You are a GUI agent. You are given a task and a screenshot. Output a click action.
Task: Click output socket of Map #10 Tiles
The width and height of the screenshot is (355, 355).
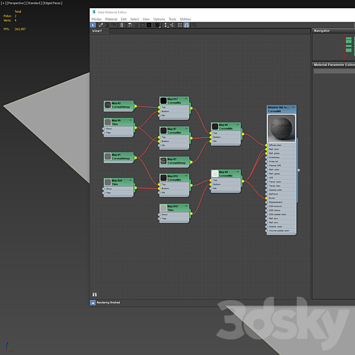(191, 214)
